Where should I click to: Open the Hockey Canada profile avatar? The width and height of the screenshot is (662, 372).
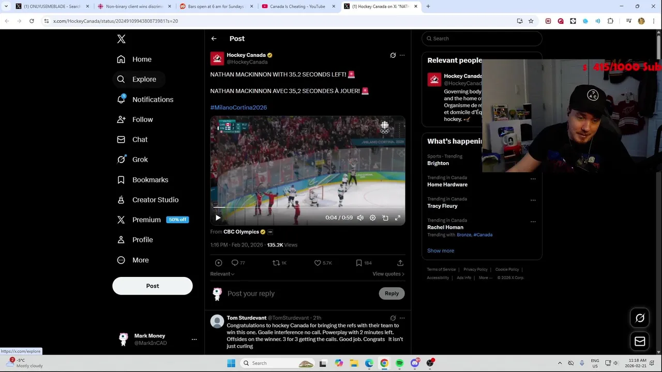point(217,58)
